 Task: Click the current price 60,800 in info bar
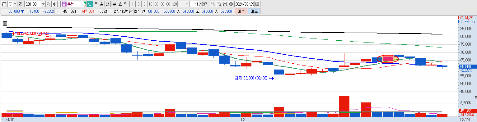click(x=14, y=11)
